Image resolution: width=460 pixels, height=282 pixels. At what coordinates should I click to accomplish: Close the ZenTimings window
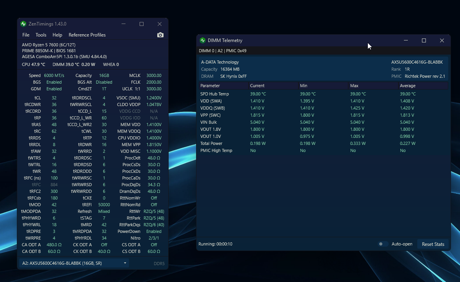point(160,24)
